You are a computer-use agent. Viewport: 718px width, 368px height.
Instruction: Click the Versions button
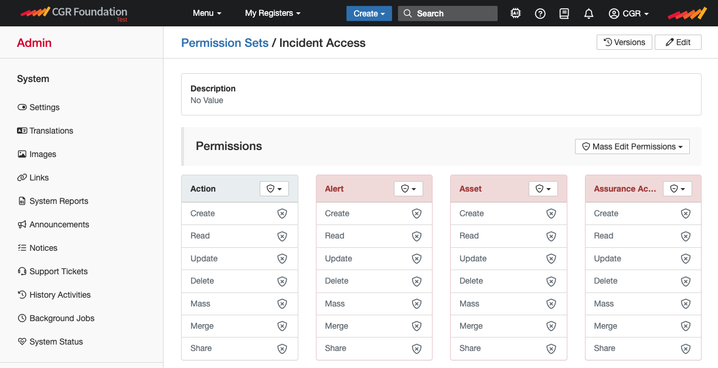[x=624, y=42]
